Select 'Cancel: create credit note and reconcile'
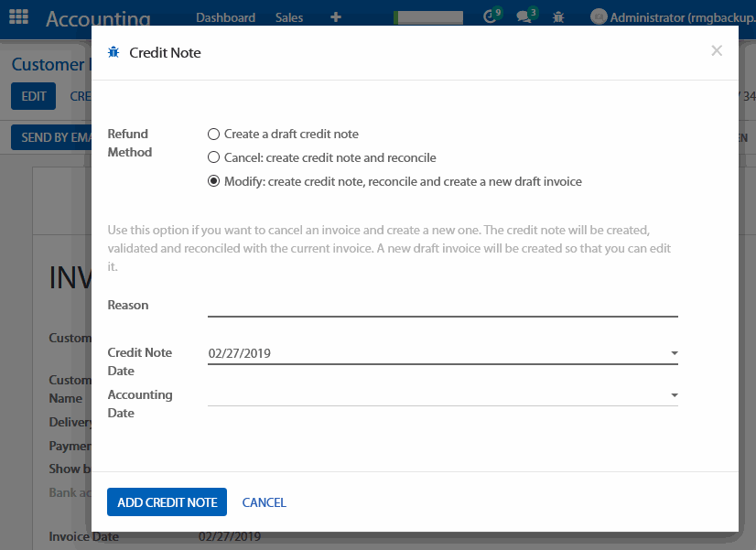The image size is (756, 550). pyautogui.click(x=214, y=157)
